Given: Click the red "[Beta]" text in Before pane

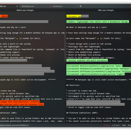Looking at the screenshot, I should (5, 16).
